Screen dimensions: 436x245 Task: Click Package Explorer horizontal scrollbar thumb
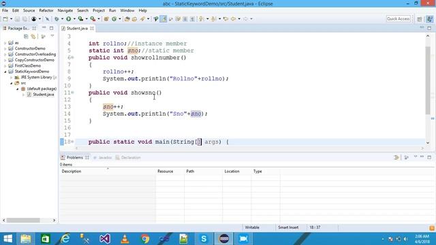(x=23, y=220)
